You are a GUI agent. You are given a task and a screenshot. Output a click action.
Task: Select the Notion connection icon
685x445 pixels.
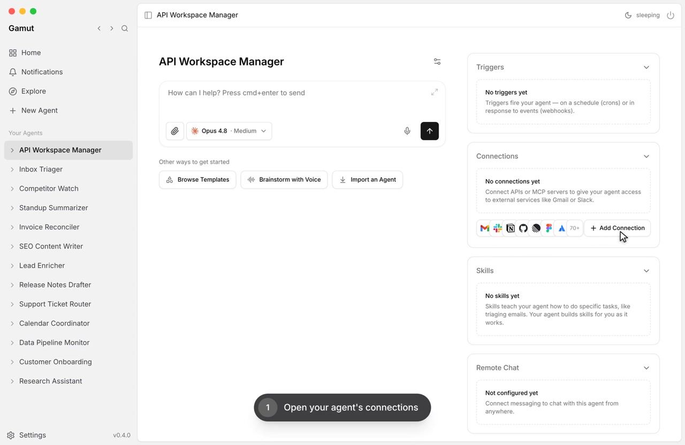point(511,228)
